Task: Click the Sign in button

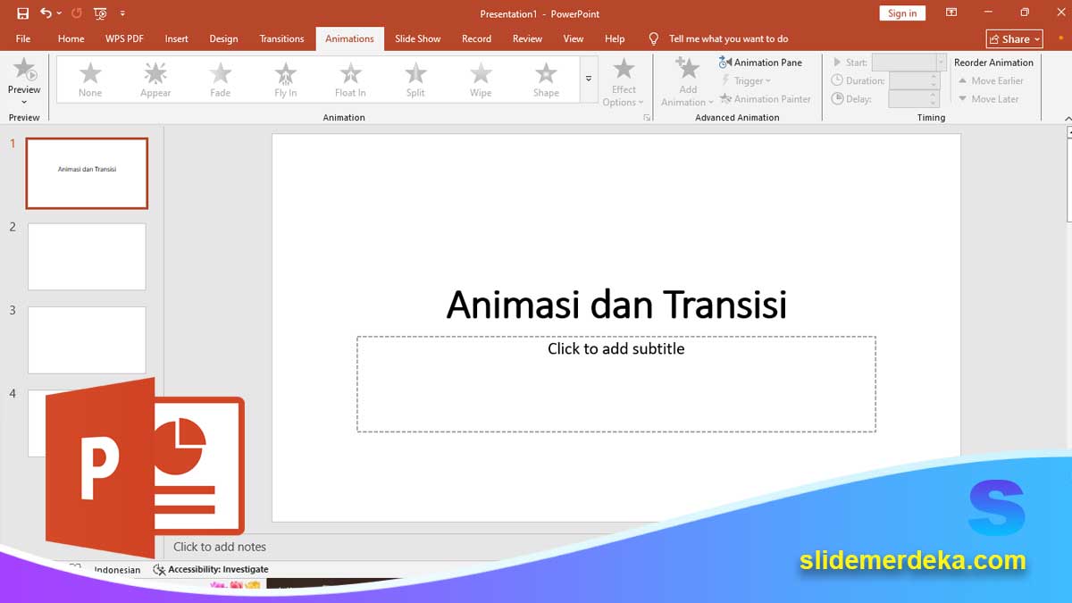Action: 902,13
